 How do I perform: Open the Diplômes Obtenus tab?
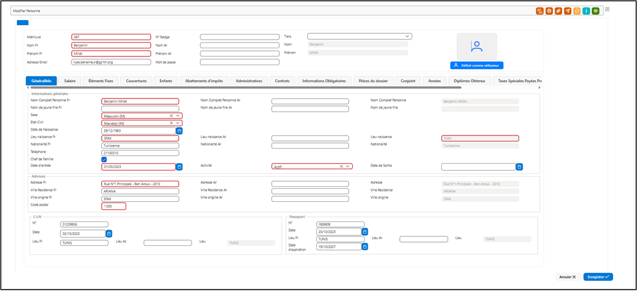pos(469,81)
